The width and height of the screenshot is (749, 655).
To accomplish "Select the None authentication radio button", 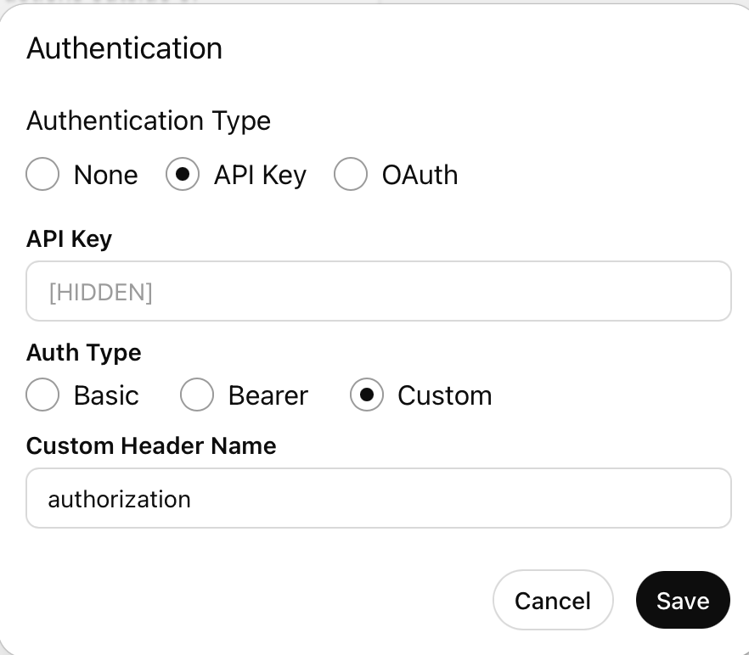I will pyautogui.click(x=42, y=175).
